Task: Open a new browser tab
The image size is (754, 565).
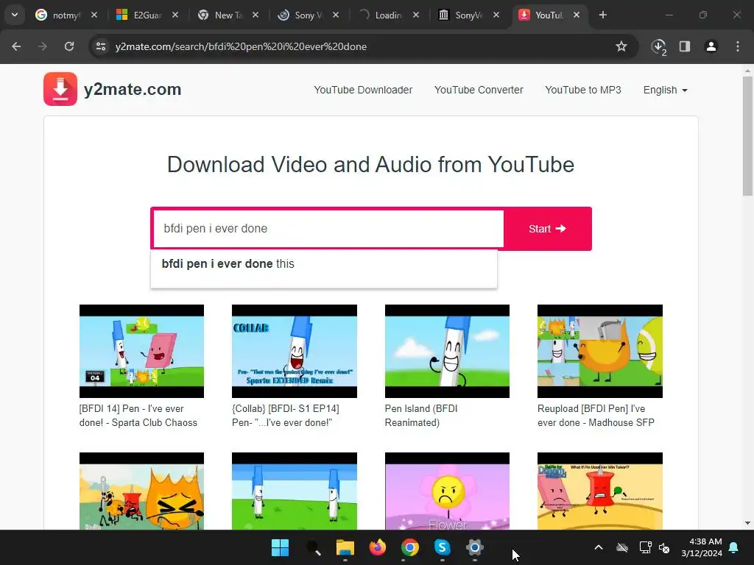Action: coord(602,15)
